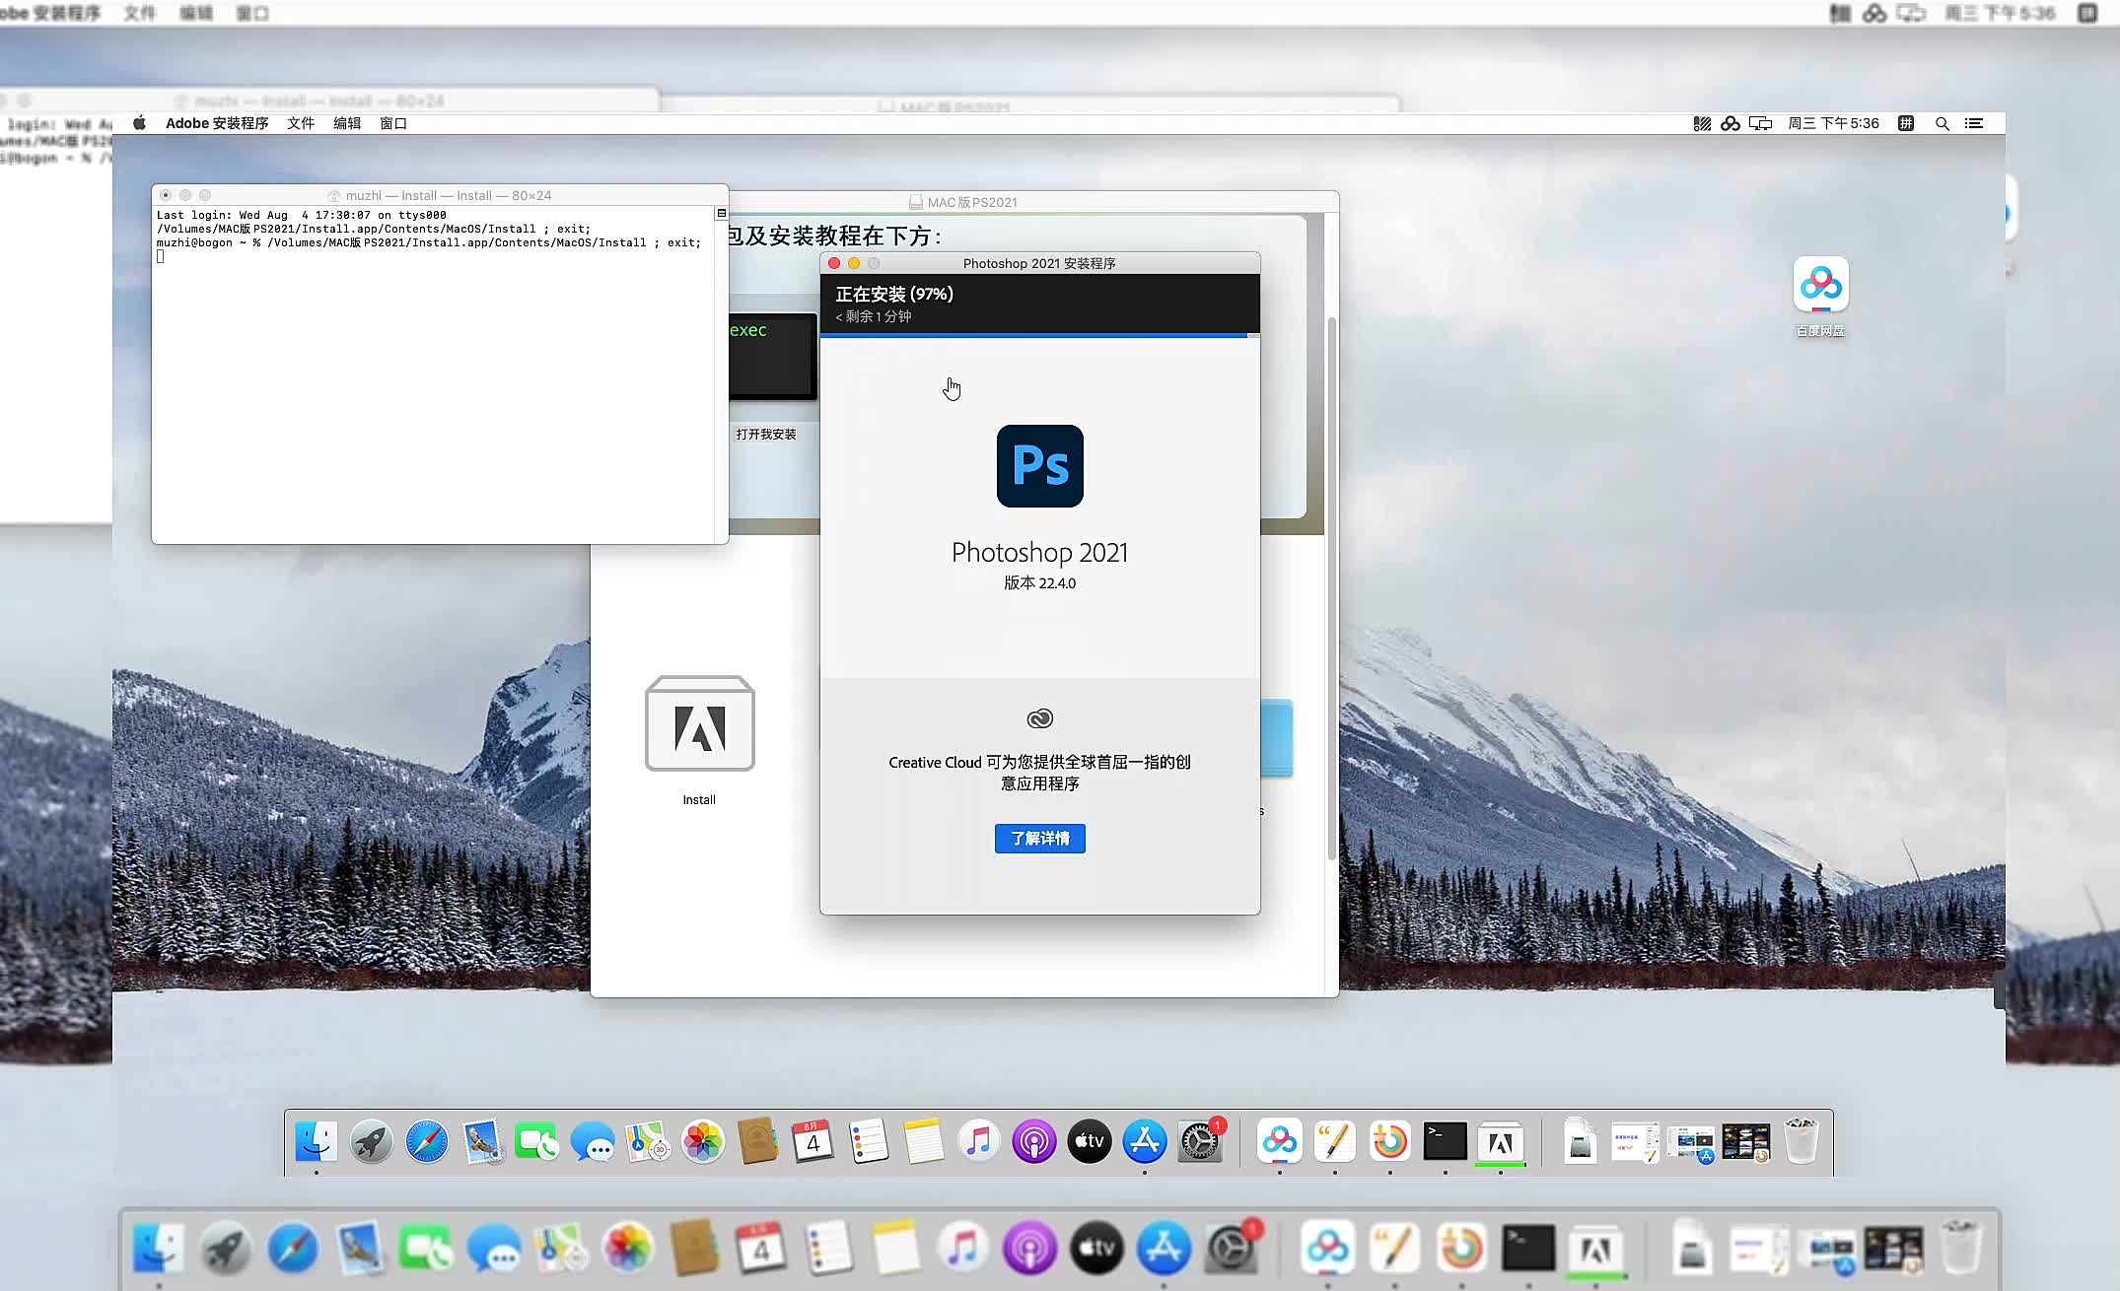Click the 了解详情 button

[1040, 839]
